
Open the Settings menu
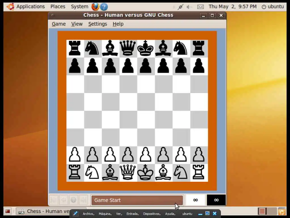click(98, 24)
